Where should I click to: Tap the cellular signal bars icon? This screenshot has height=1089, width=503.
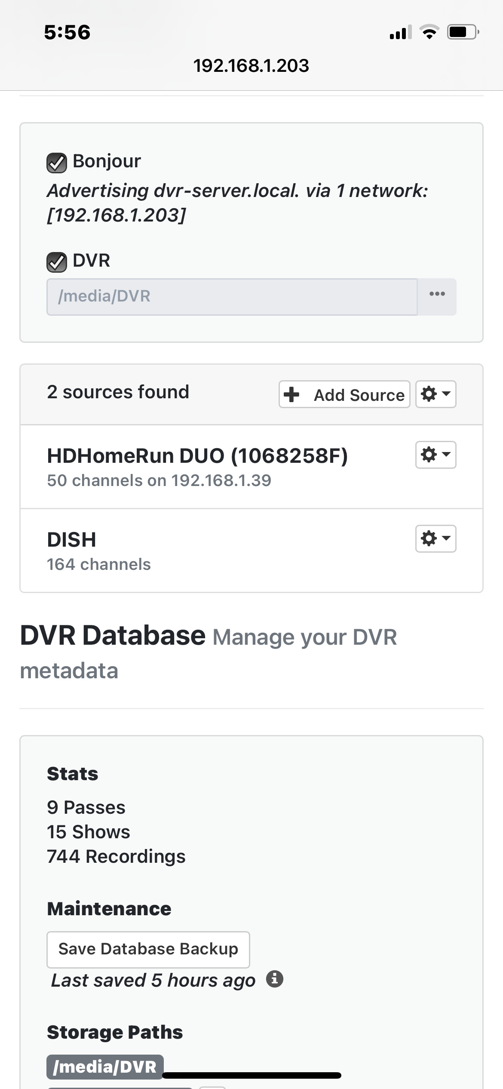pyautogui.click(x=400, y=32)
